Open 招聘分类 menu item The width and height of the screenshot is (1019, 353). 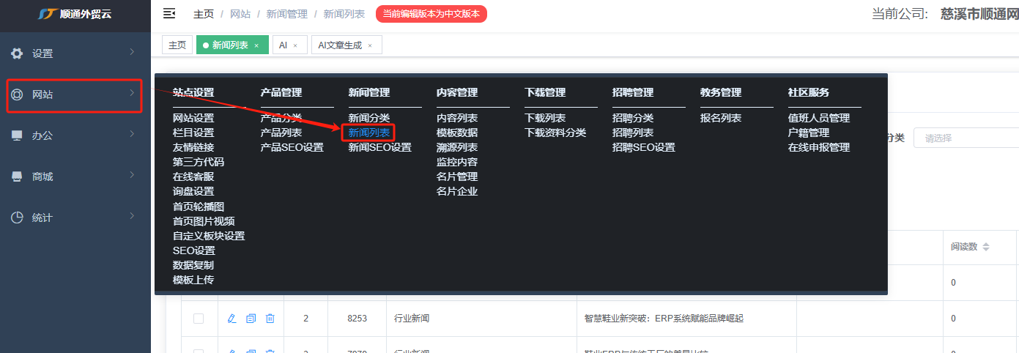click(x=633, y=118)
